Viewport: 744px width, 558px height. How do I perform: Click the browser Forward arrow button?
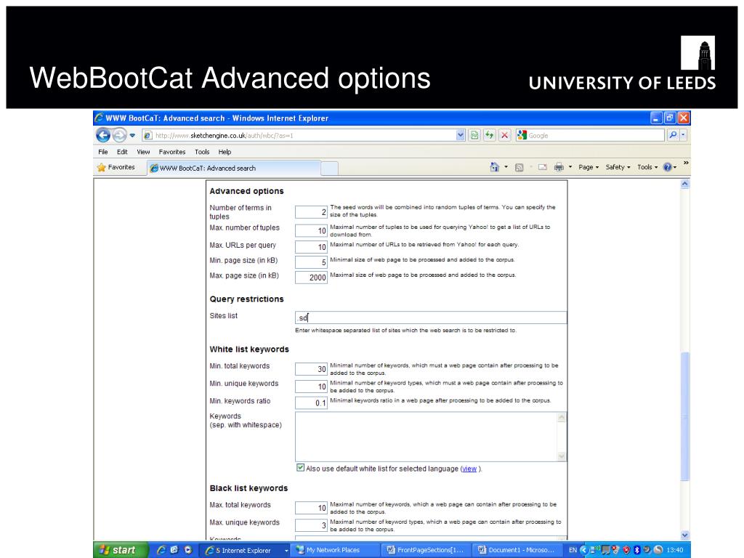(120, 135)
